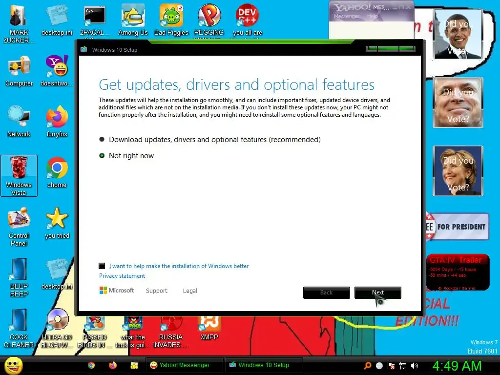Select the ULTRA CD BLOATW... disc icon
The width and height of the screenshot is (500, 375).
click(x=57, y=329)
